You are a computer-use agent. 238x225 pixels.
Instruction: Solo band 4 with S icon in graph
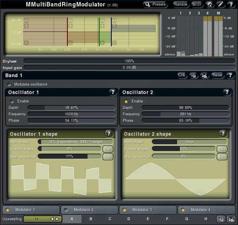click(x=115, y=26)
